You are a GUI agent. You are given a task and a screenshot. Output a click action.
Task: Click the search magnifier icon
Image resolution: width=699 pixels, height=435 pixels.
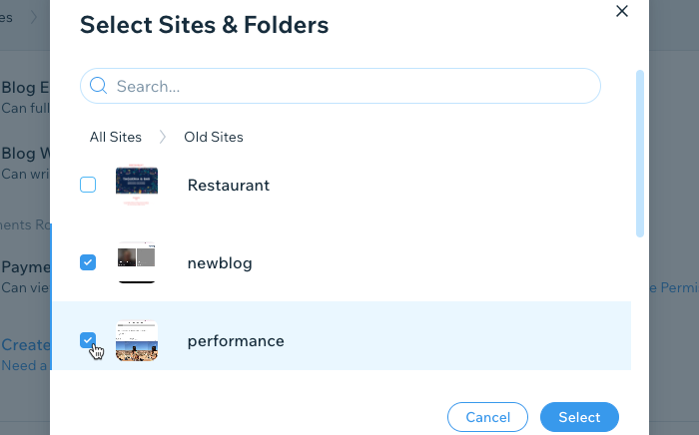click(98, 86)
